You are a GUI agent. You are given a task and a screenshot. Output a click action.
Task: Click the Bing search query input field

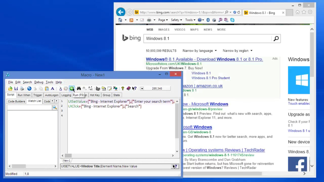click(x=208, y=38)
